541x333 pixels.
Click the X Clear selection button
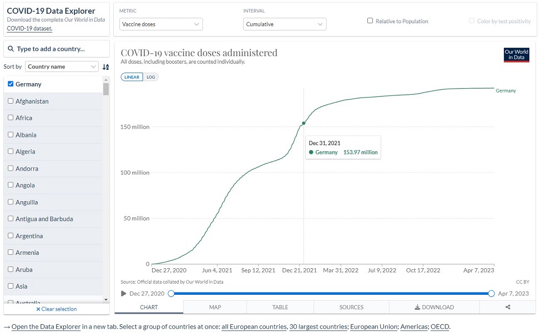pos(57,309)
